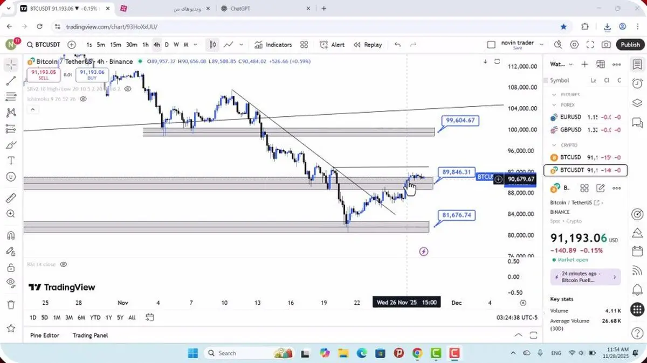Screen dimensions: 647x363
Task: Expand chart style dropdown arrow
Action: [x=241, y=45]
